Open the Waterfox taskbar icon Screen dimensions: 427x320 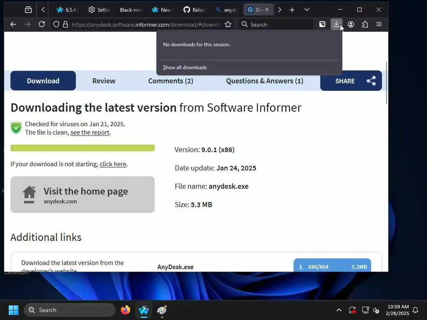point(144,310)
